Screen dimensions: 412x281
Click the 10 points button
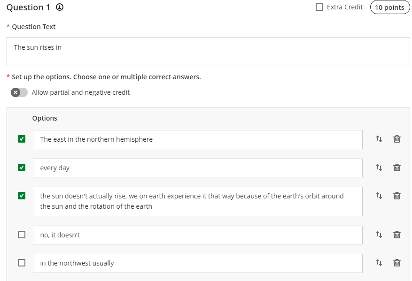(389, 8)
